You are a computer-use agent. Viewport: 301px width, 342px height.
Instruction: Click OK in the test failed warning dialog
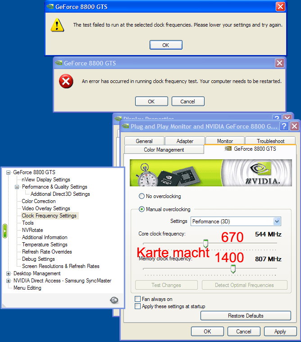166,45
